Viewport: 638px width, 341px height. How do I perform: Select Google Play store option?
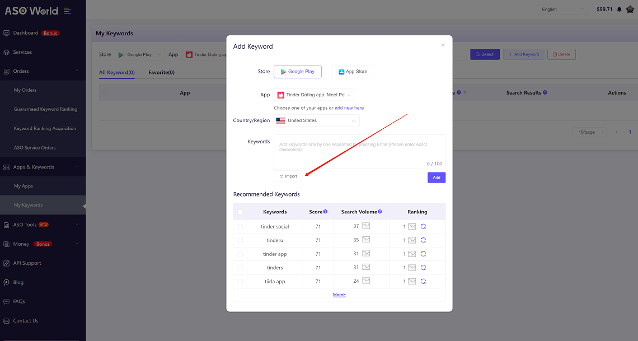297,72
